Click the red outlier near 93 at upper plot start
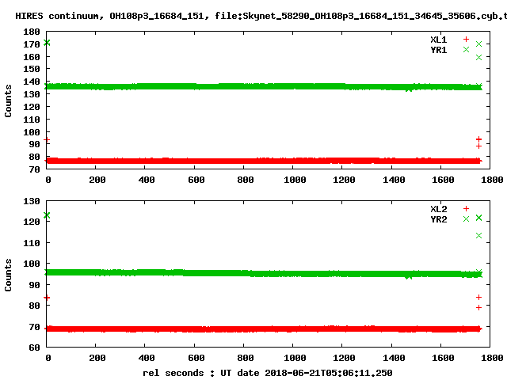 click(47, 140)
